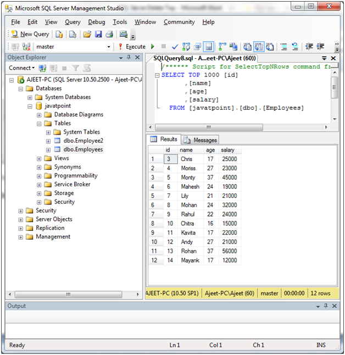Viewport: 345px width, 355px height.
Task: Open a new Analysis Services query
Action: [73, 34]
